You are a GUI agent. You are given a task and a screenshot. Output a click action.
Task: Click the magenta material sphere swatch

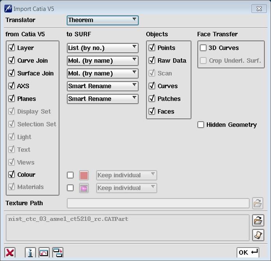pyautogui.click(x=84, y=188)
